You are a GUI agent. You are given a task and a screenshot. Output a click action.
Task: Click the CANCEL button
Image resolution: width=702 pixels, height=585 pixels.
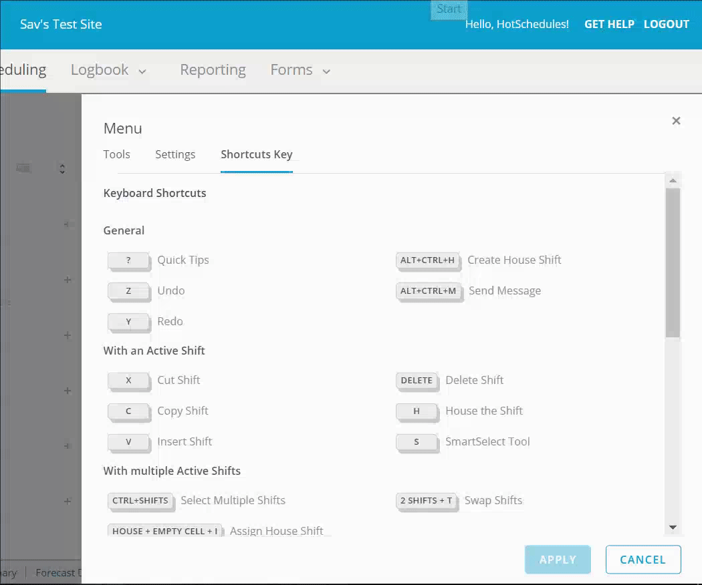pyautogui.click(x=643, y=559)
